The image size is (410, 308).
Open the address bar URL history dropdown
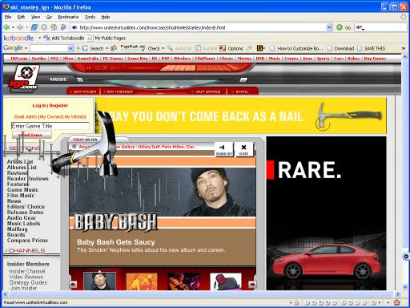pos(329,27)
